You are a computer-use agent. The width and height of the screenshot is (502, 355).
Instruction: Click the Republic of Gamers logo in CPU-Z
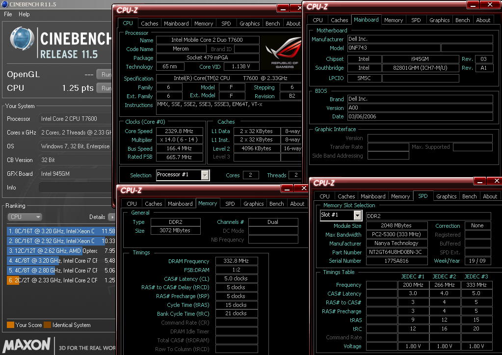coord(283,52)
